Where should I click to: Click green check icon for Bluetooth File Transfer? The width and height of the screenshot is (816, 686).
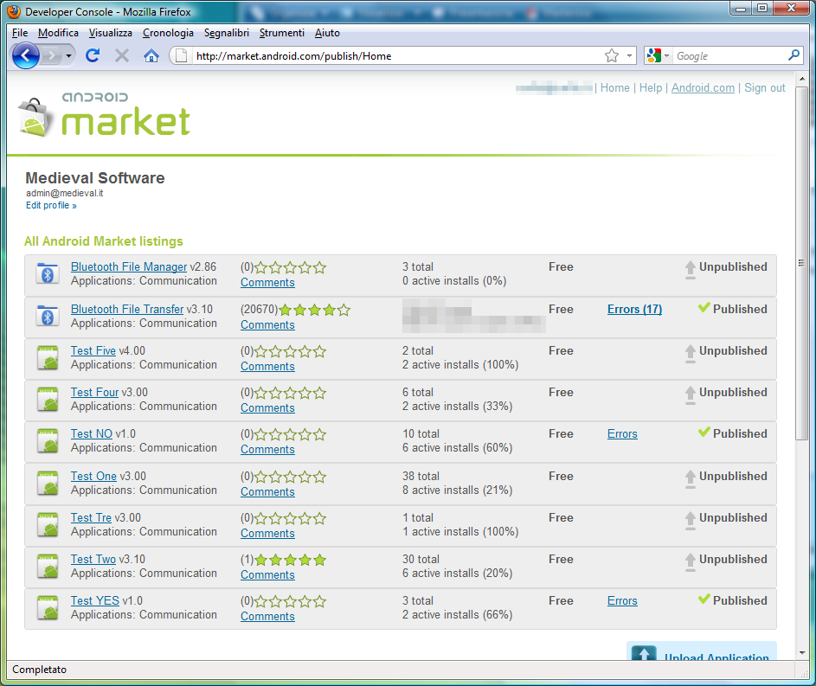[704, 308]
